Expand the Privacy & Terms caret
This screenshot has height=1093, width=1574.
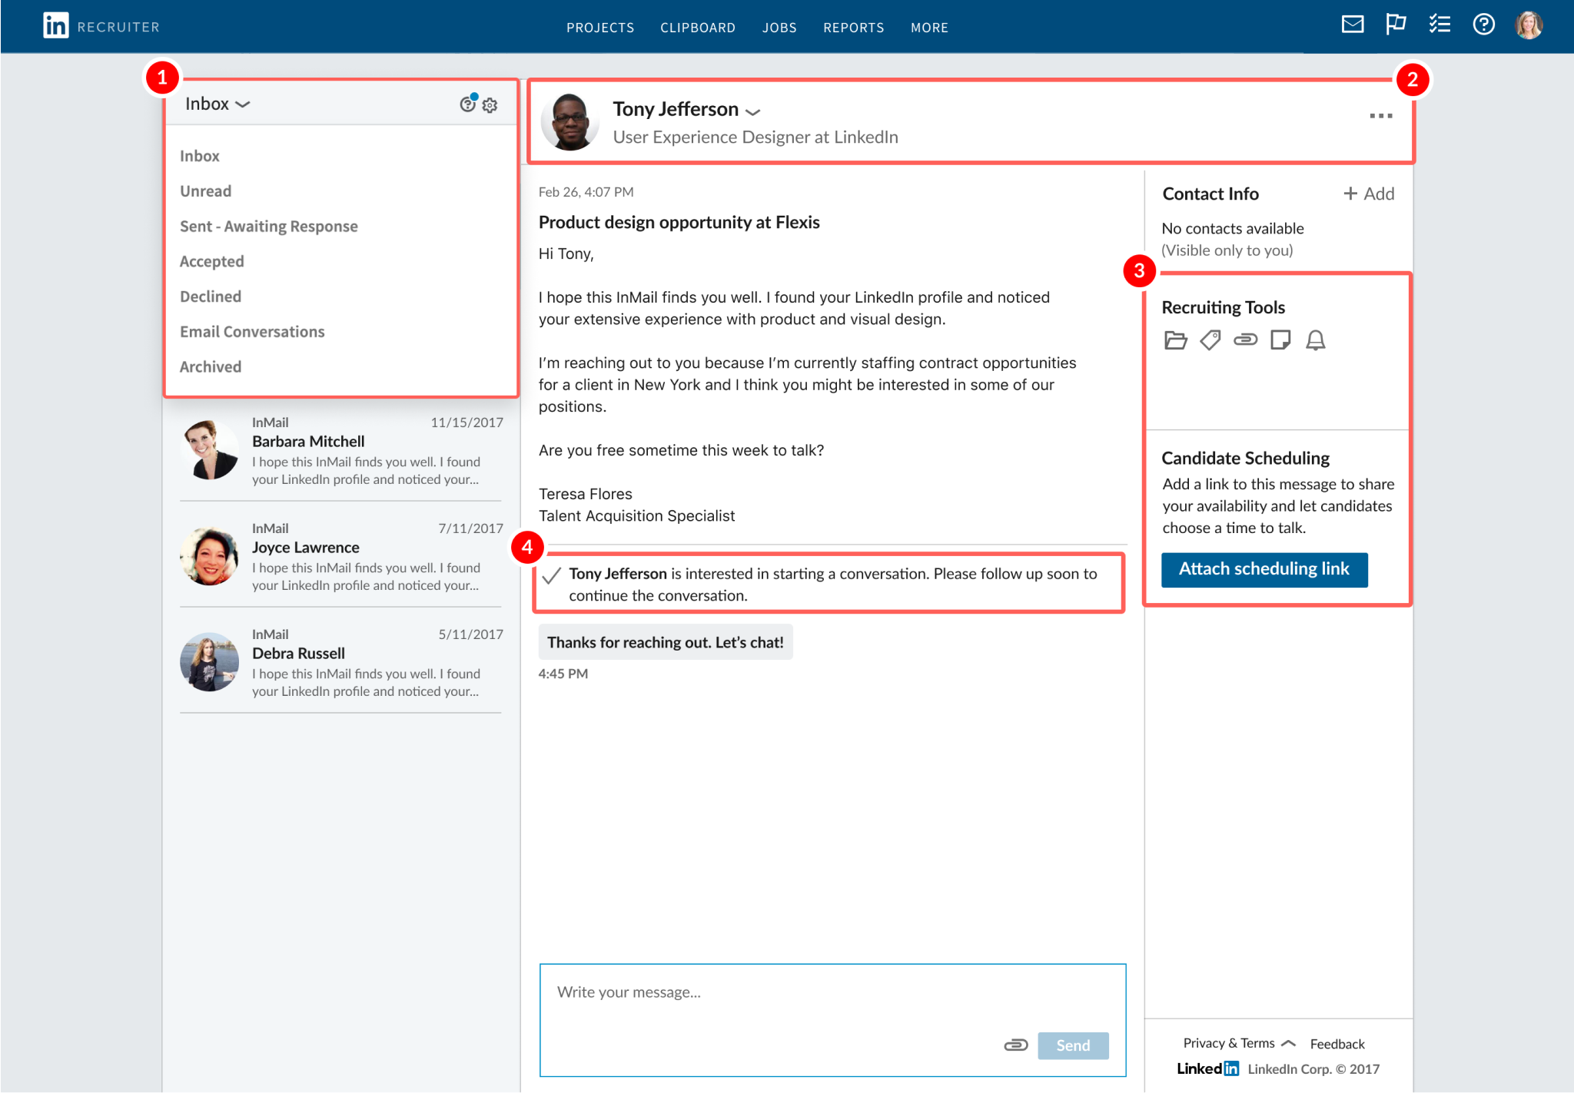1289,1043
